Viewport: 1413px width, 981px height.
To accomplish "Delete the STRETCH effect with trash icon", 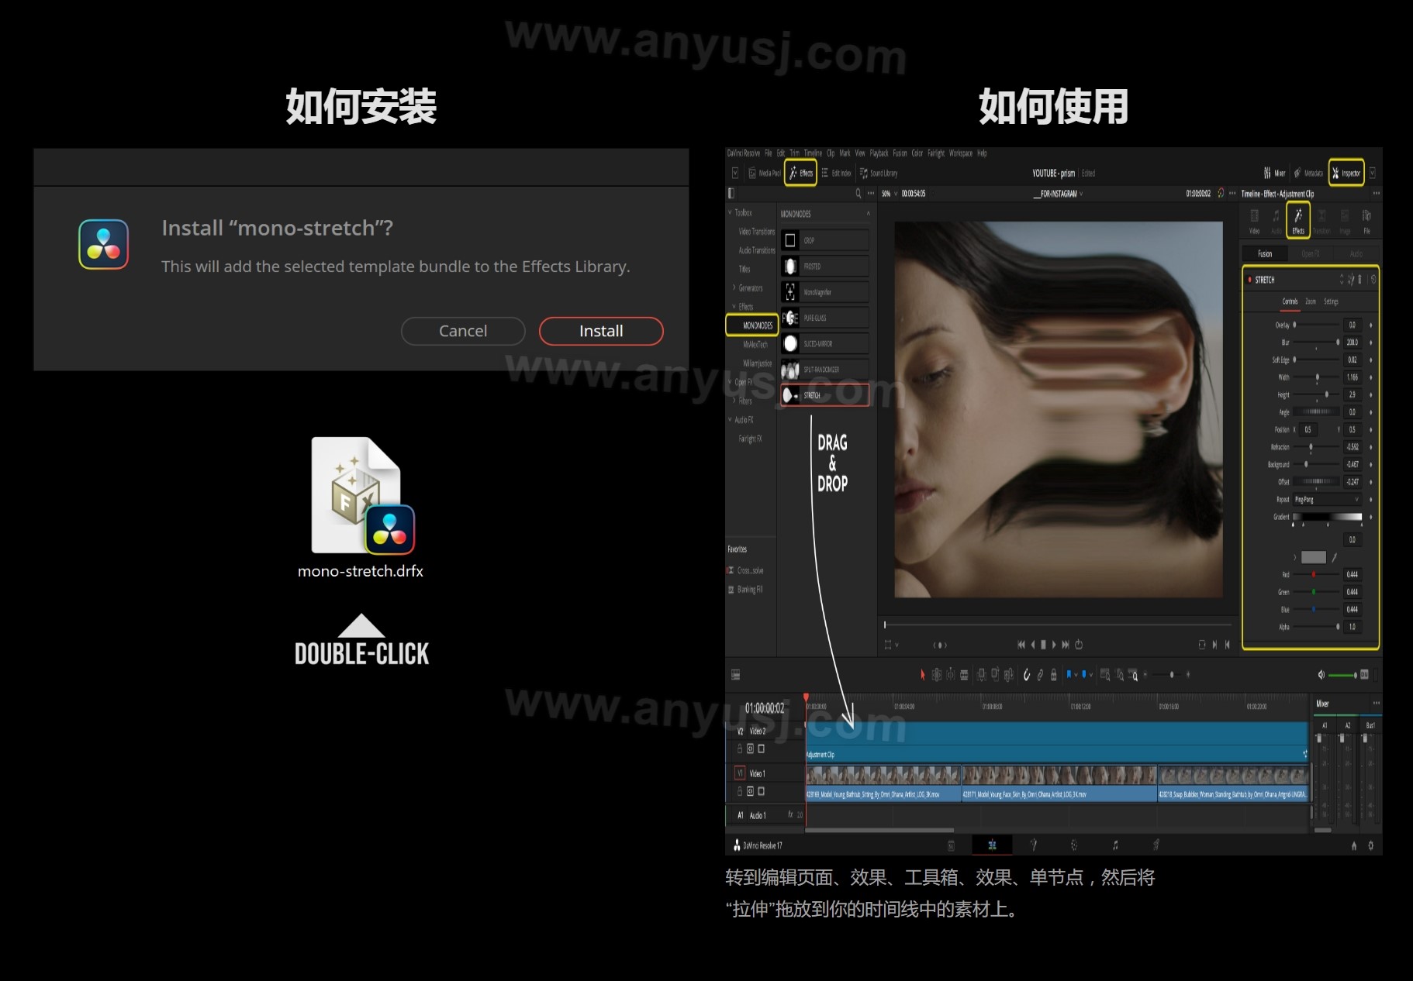I will tap(1359, 280).
